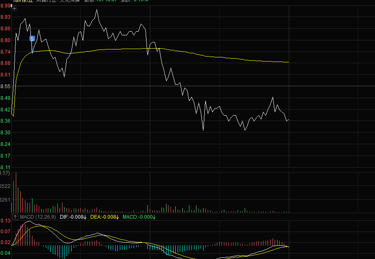Image resolution: width=375 pixels, height=259 pixels.
Task: Click the 8.42 price axis label
Action: (5, 110)
